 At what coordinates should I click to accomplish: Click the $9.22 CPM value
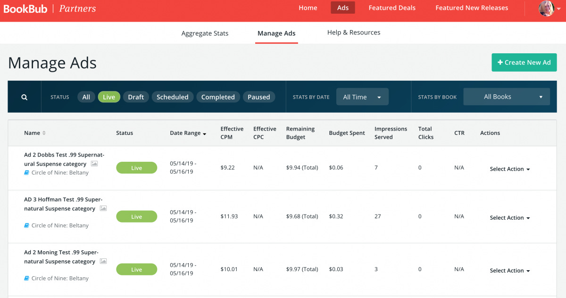pos(227,168)
